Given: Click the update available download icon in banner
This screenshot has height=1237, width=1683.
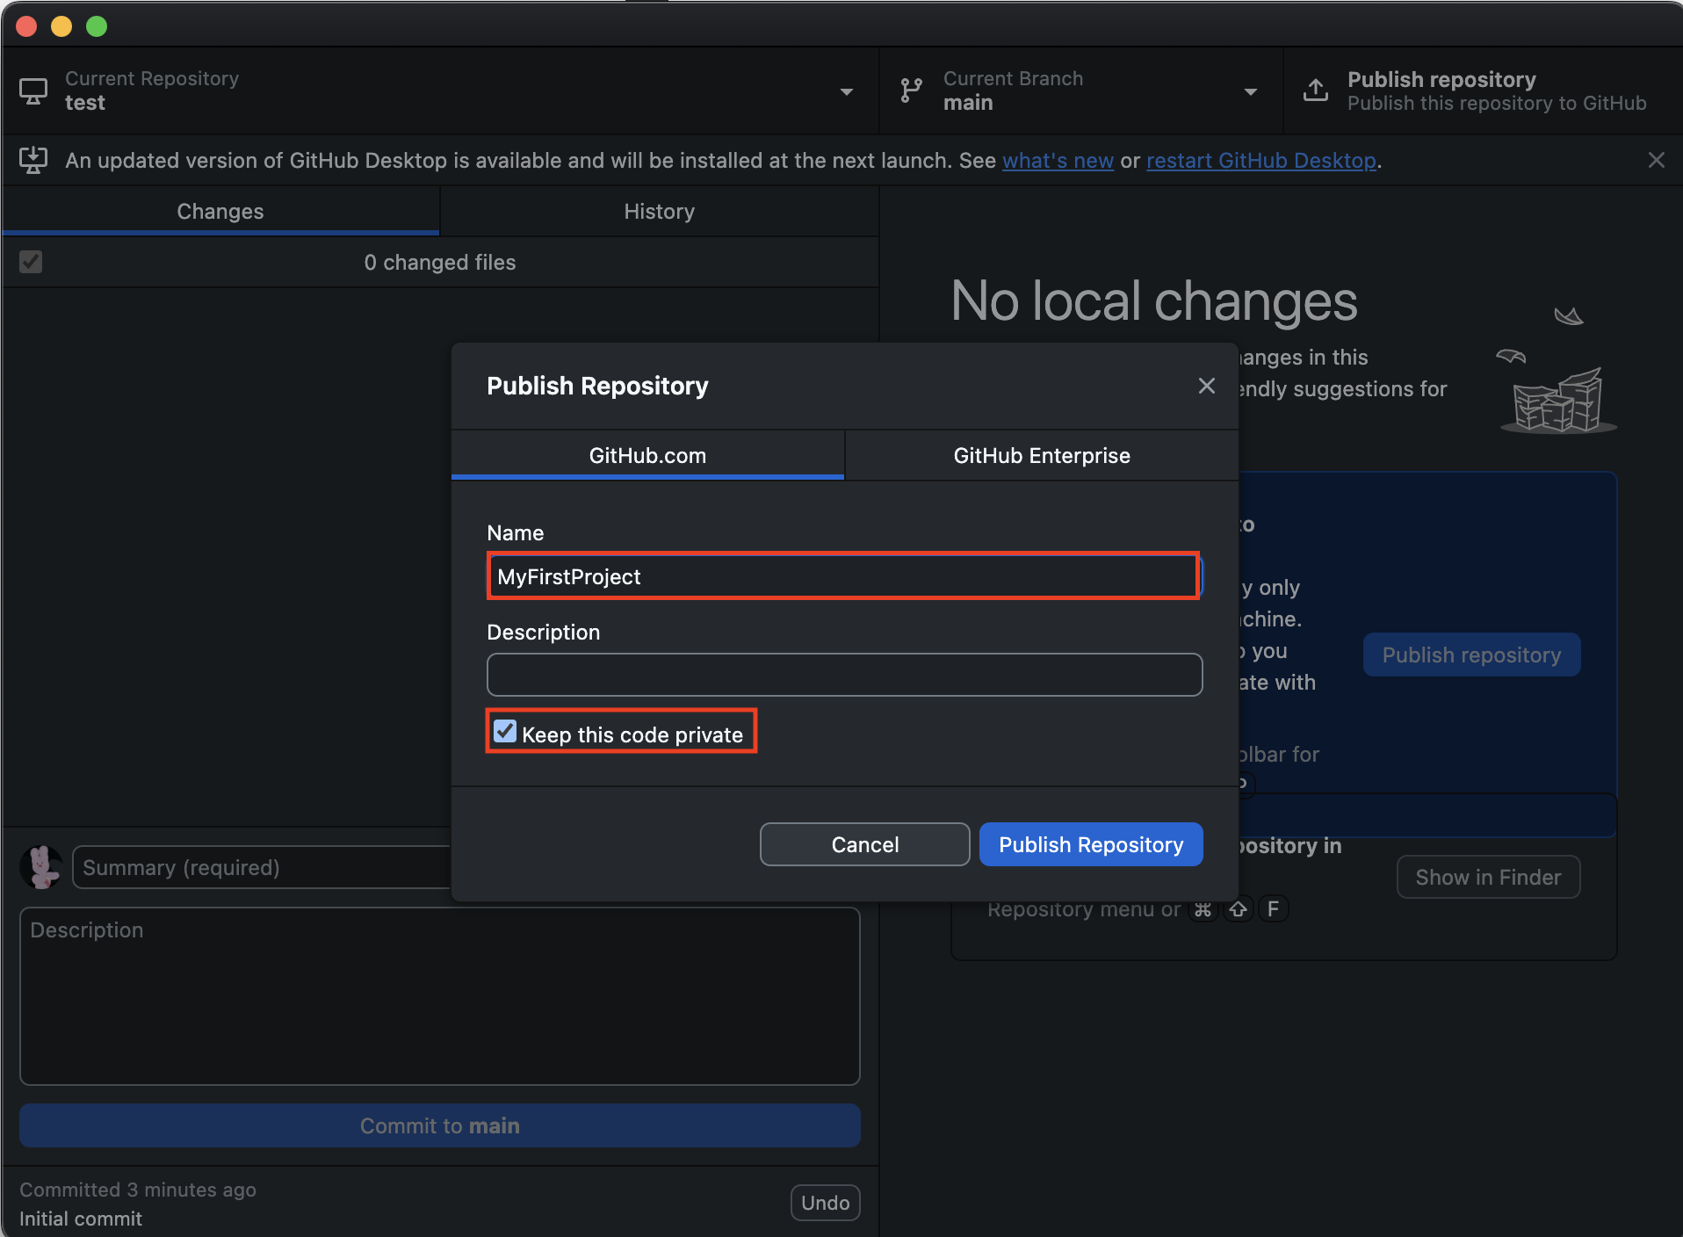Looking at the screenshot, I should (33, 160).
